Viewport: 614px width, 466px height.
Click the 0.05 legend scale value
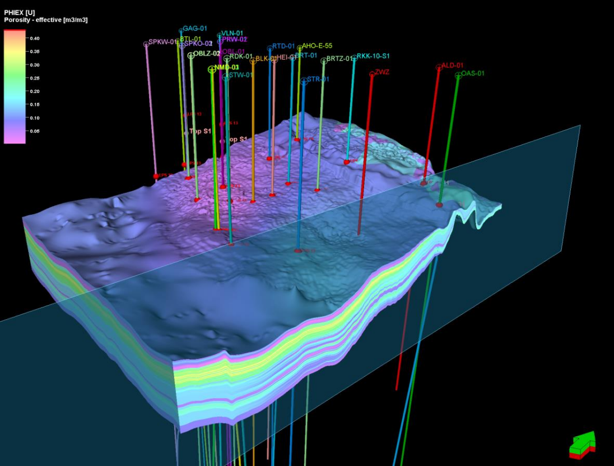(x=35, y=131)
